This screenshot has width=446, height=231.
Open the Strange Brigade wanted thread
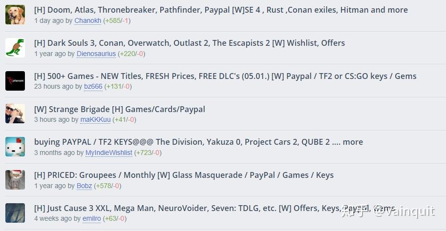pos(120,109)
